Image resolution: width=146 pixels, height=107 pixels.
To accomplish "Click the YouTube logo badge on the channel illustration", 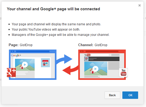I will (x=123, y=72).
